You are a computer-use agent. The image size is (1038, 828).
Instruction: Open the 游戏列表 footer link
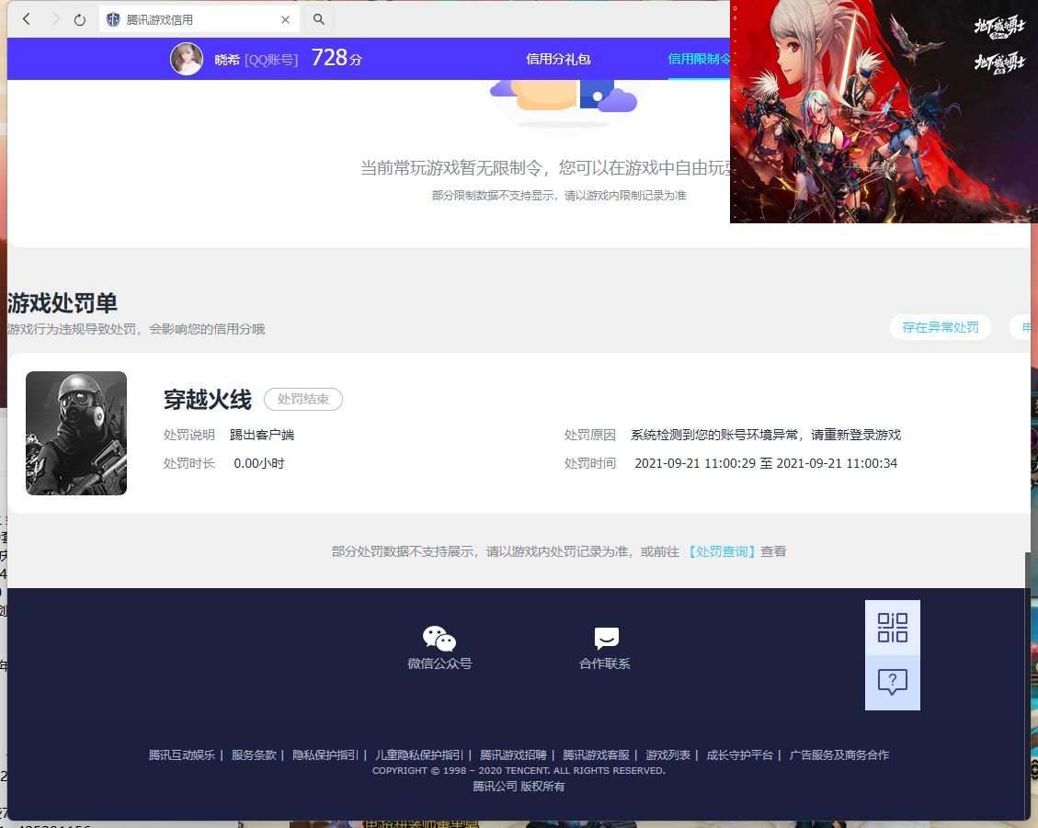(668, 754)
